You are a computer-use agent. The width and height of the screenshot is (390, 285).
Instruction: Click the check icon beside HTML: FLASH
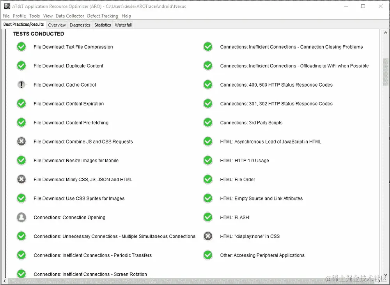pos(208,217)
